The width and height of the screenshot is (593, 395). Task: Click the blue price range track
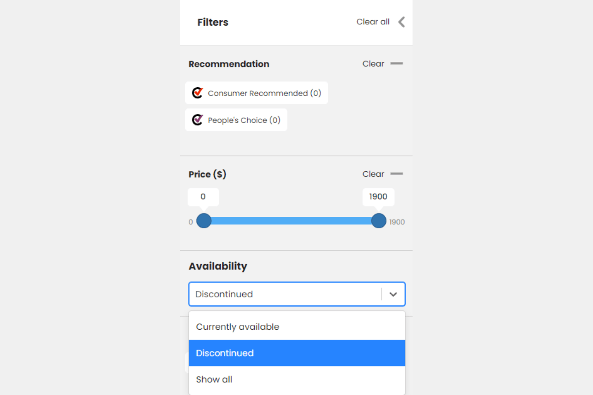(x=291, y=221)
